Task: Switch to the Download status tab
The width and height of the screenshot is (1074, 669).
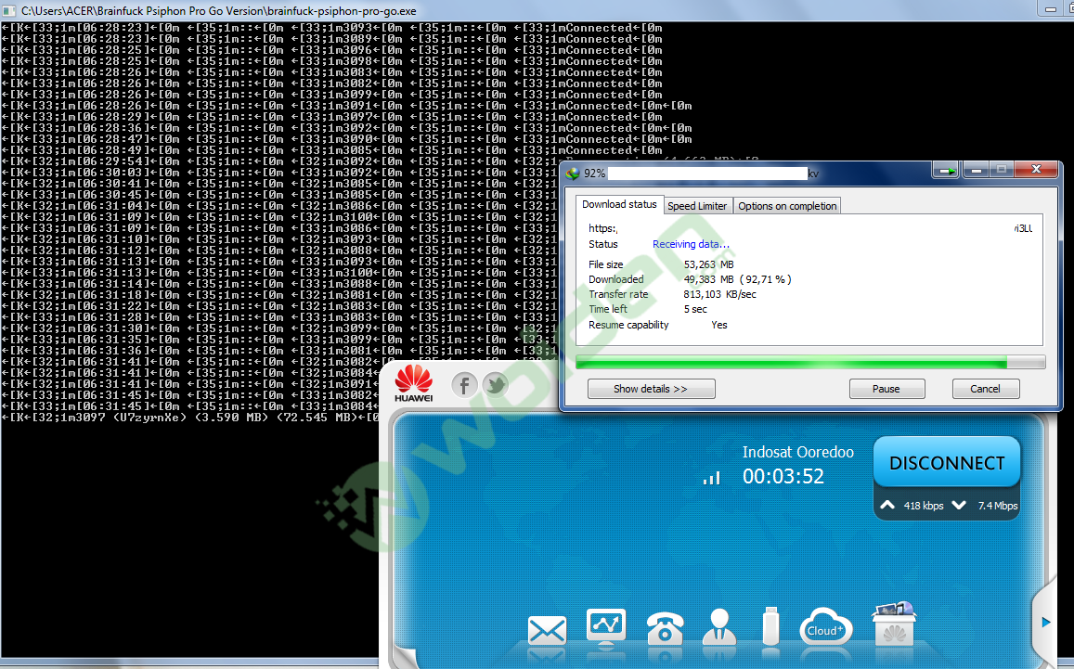Action: (x=619, y=204)
